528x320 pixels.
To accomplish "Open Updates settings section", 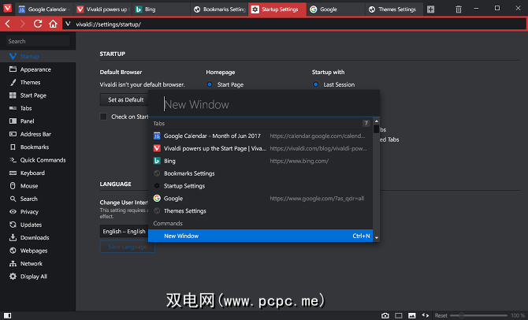I will 38,225.
